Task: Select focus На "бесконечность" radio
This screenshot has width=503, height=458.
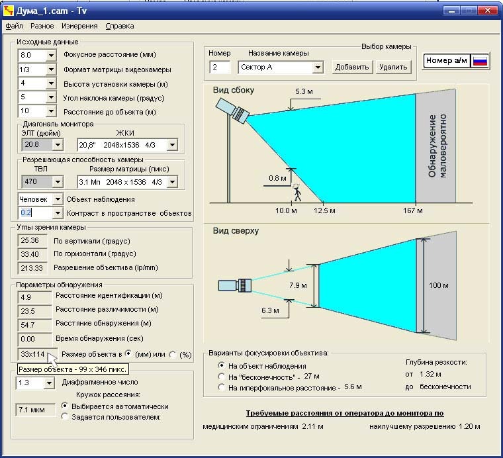Action: [x=221, y=376]
